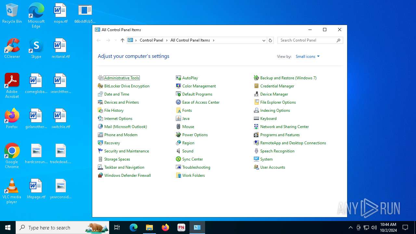Click the Sync Center icon
This screenshot has height=234, width=416.
point(178,159)
